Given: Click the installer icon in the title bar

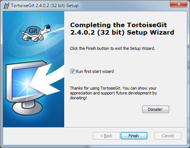Looking at the screenshot, I should point(6,6).
